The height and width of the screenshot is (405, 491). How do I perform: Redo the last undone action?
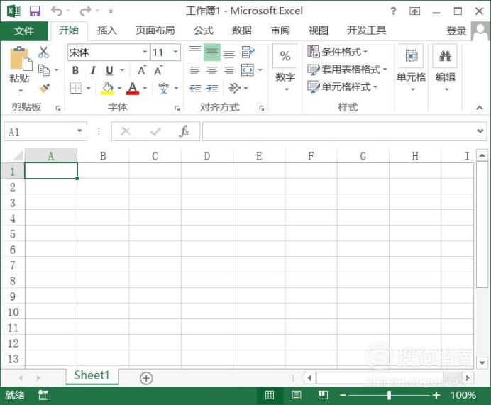click(x=85, y=11)
